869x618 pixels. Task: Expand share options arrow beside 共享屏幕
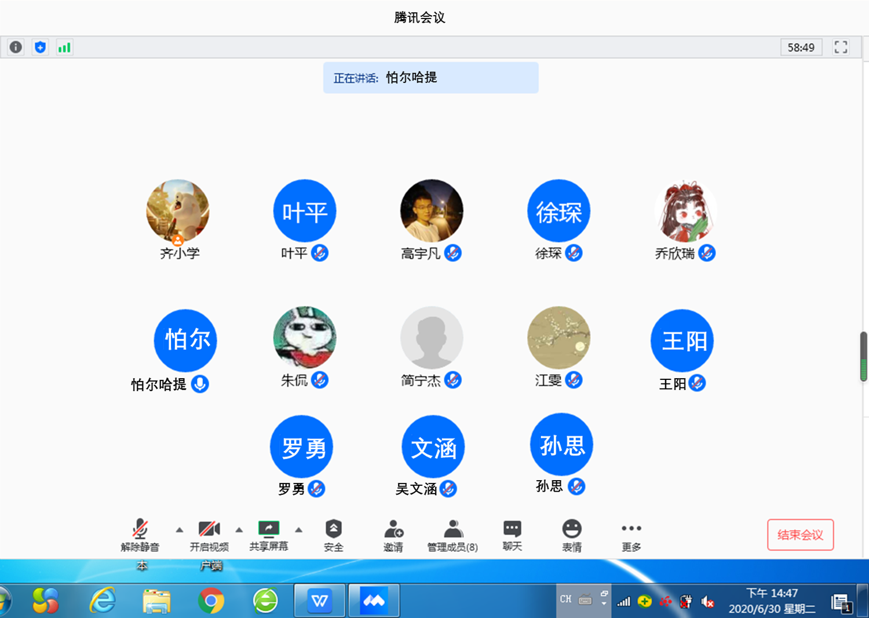299,529
